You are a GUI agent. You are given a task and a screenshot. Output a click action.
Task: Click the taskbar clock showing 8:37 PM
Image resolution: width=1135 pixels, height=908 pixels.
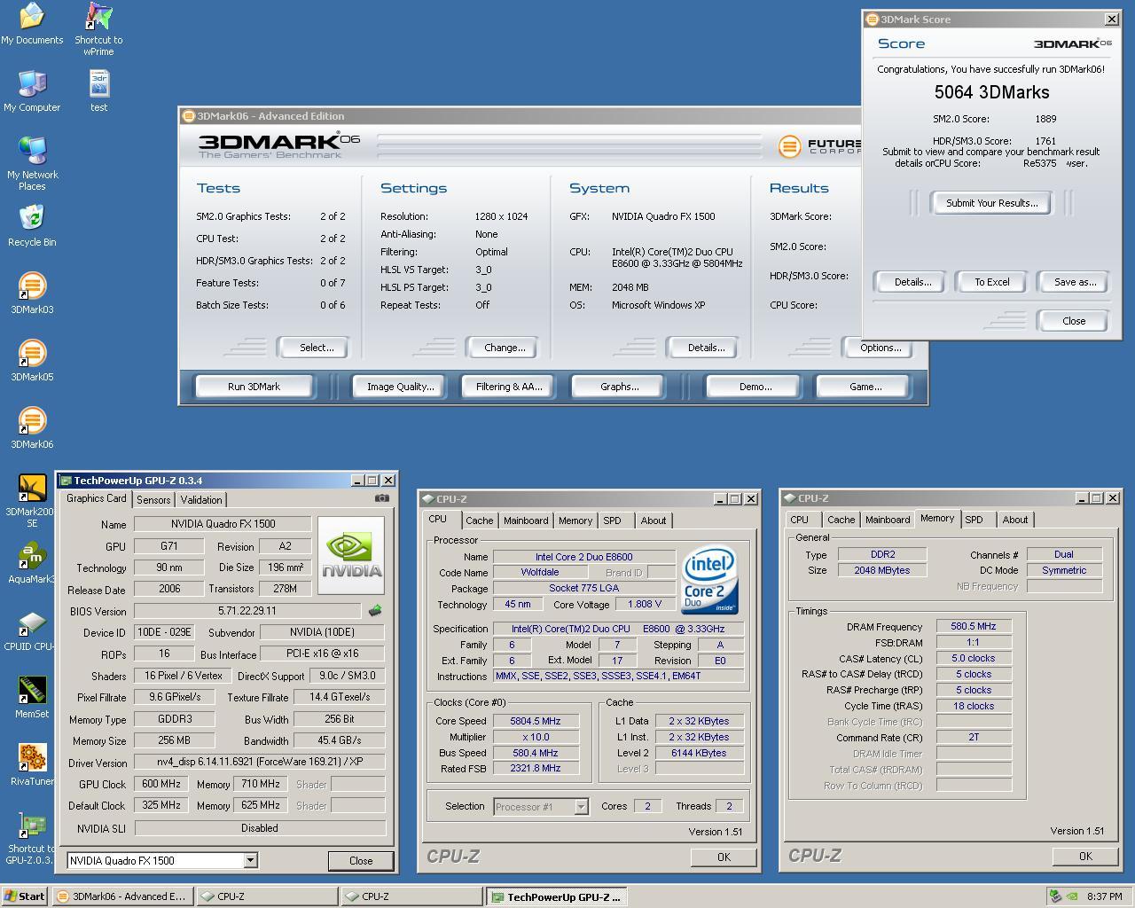[1104, 896]
